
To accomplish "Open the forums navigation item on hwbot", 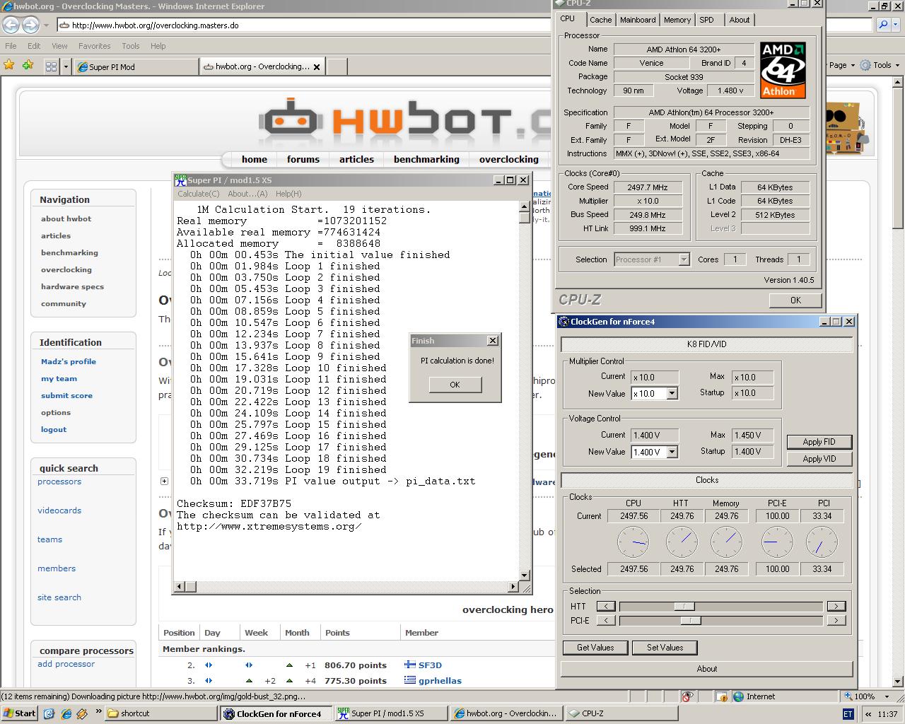I will click(x=303, y=159).
